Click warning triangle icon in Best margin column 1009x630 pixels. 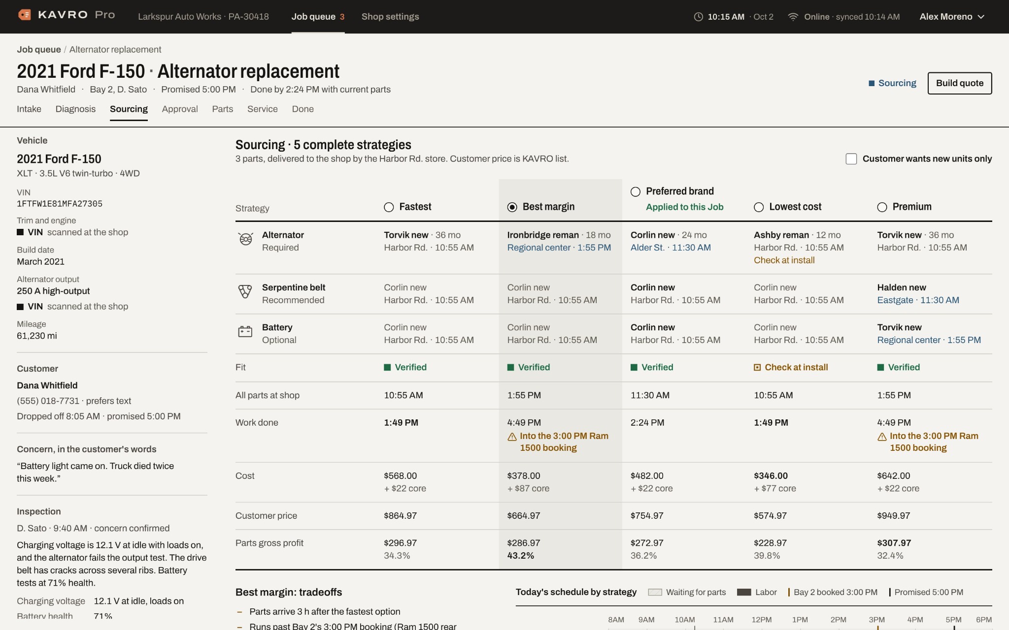pyautogui.click(x=512, y=437)
